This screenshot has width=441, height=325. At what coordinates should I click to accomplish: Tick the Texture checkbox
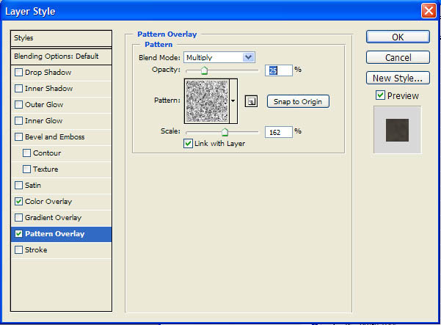click(x=26, y=169)
